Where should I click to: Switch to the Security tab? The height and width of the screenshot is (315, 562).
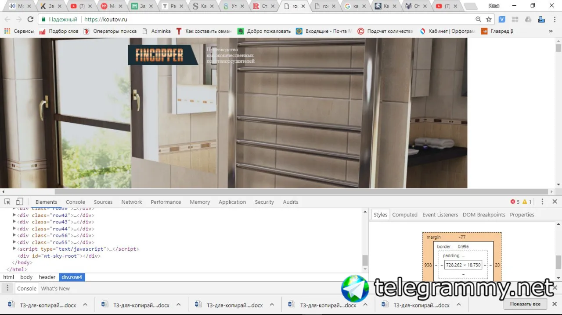[x=264, y=202]
